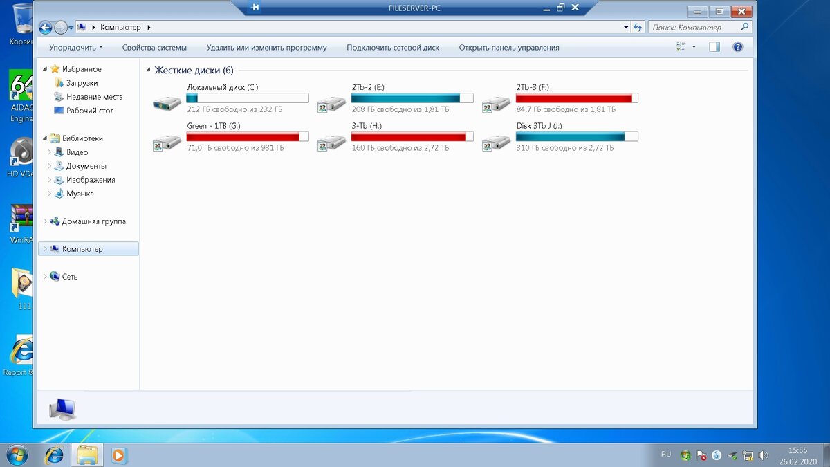Click the RU language indicator
This screenshot has width=830, height=467.
click(x=666, y=455)
